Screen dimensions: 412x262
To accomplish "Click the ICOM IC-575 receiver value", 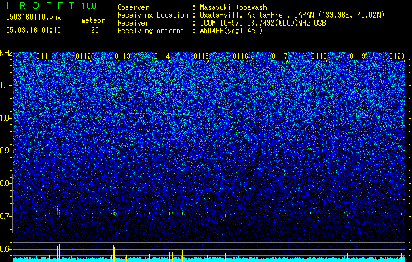I will click(263, 23).
